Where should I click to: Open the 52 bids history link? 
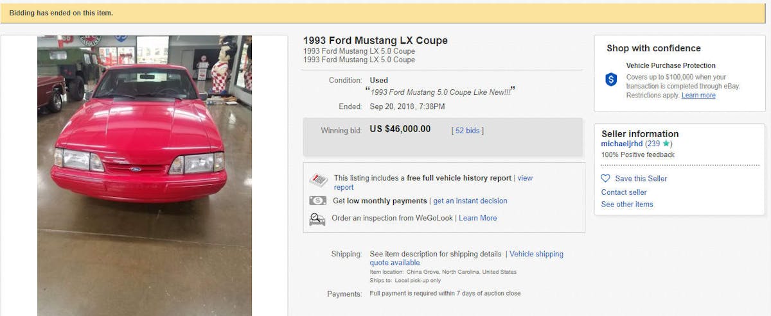[x=468, y=131]
